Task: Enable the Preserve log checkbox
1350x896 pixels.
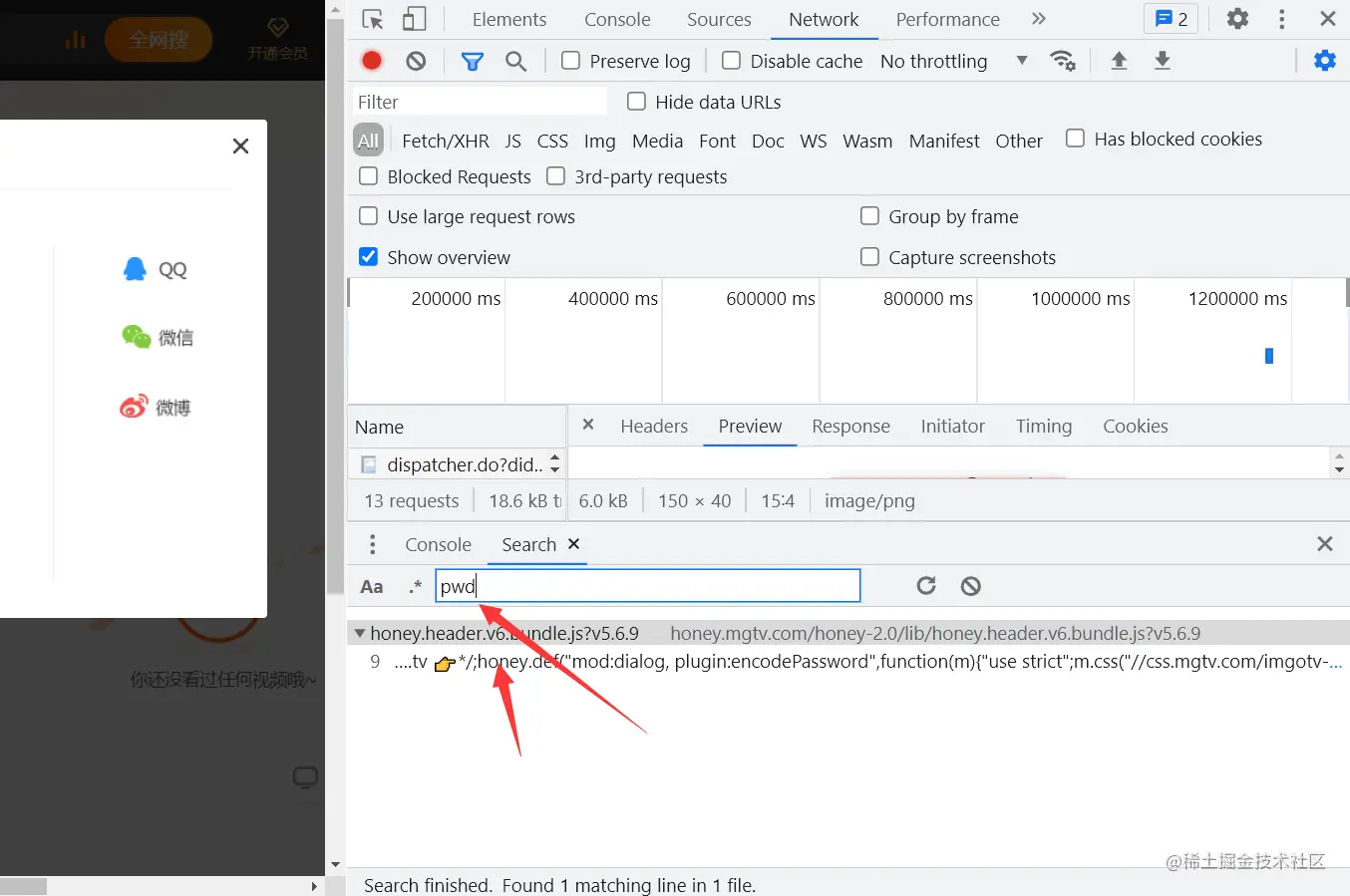Action: pyautogui.click(x=571, y=61)
